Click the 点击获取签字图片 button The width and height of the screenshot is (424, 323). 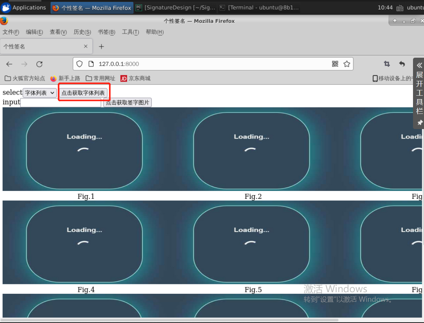pyautogui.click(x=127, y=102)
